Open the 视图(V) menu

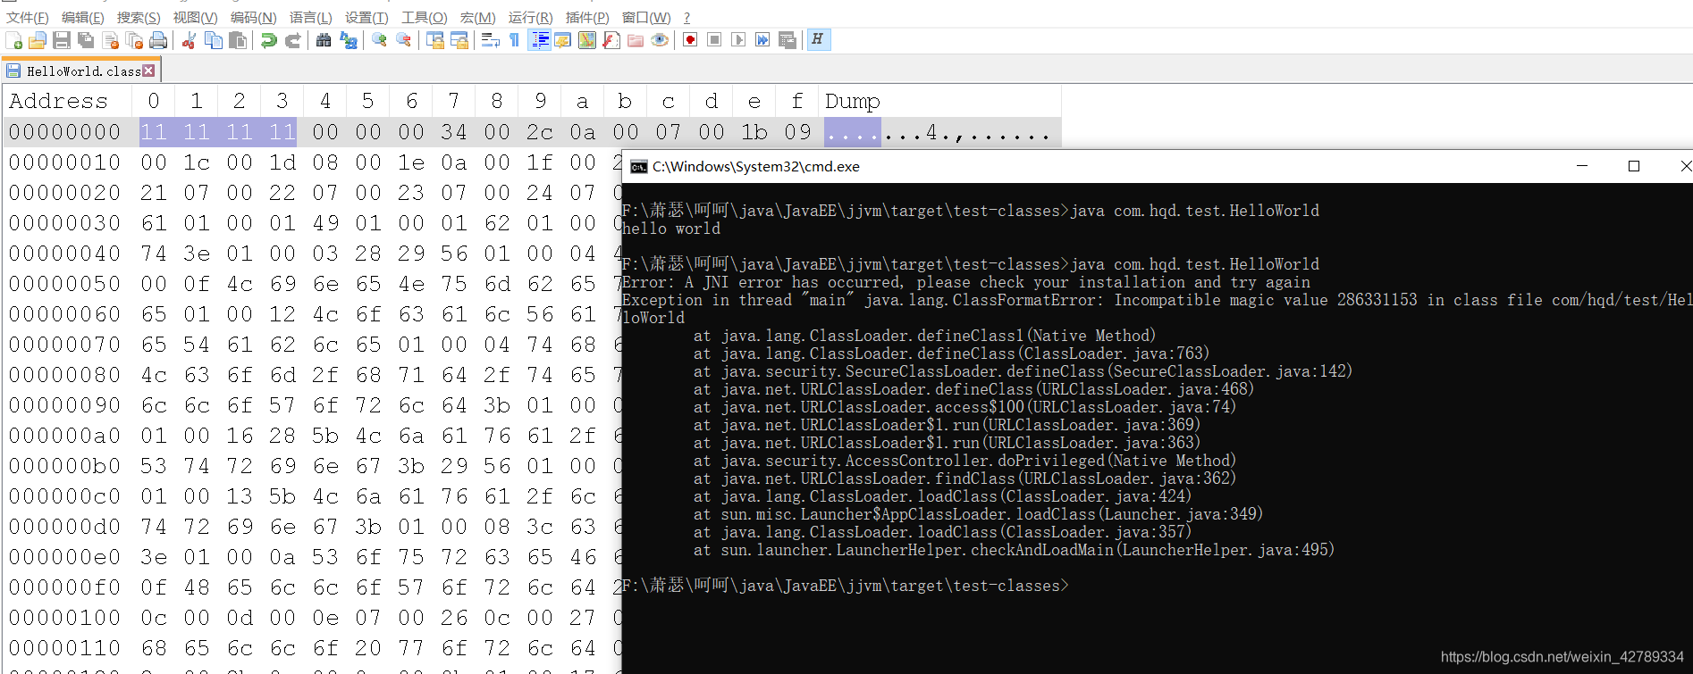(195, 17)
